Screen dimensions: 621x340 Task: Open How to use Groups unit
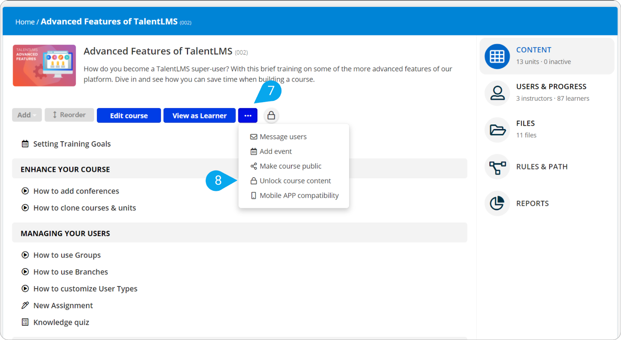click(x=67, y=255)
